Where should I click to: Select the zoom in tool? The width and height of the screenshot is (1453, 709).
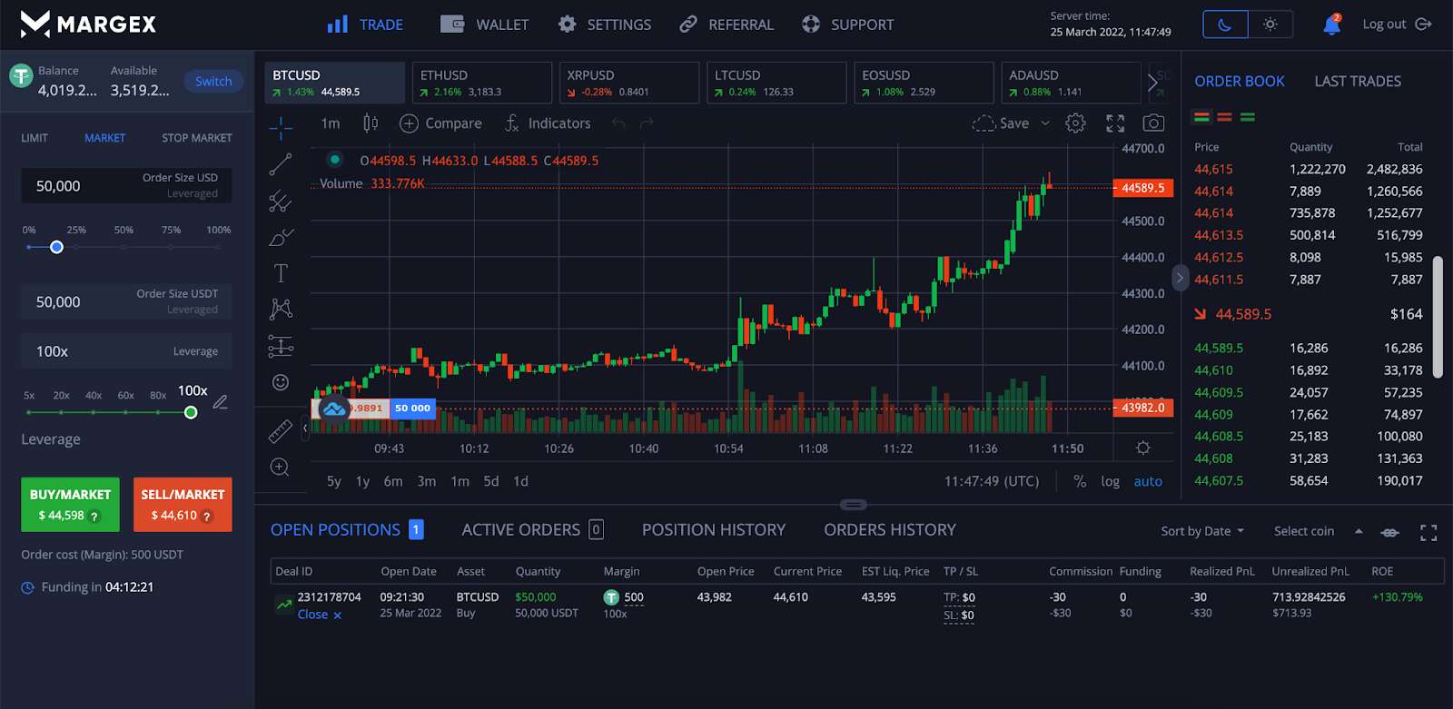coord(281,468)
